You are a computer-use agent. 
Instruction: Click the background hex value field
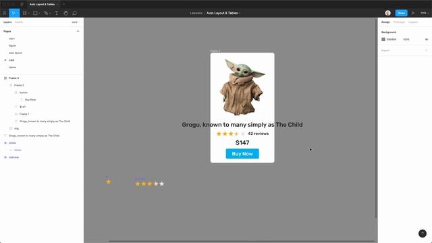pyautogui.click(x=391, y=39)
